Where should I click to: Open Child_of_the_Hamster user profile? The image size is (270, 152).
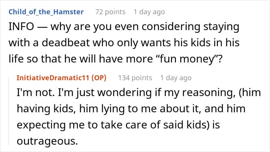(46, 12)
